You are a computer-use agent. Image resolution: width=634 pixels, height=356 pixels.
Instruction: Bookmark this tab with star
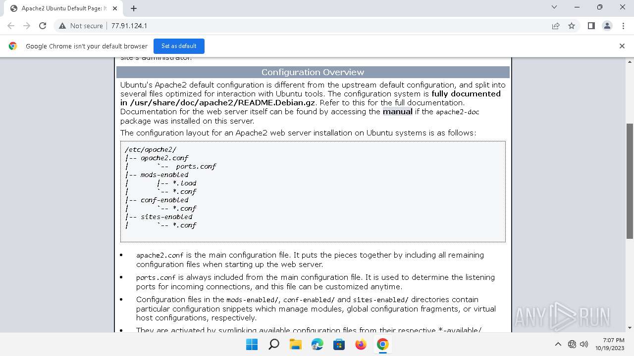[x=572, y=26]
